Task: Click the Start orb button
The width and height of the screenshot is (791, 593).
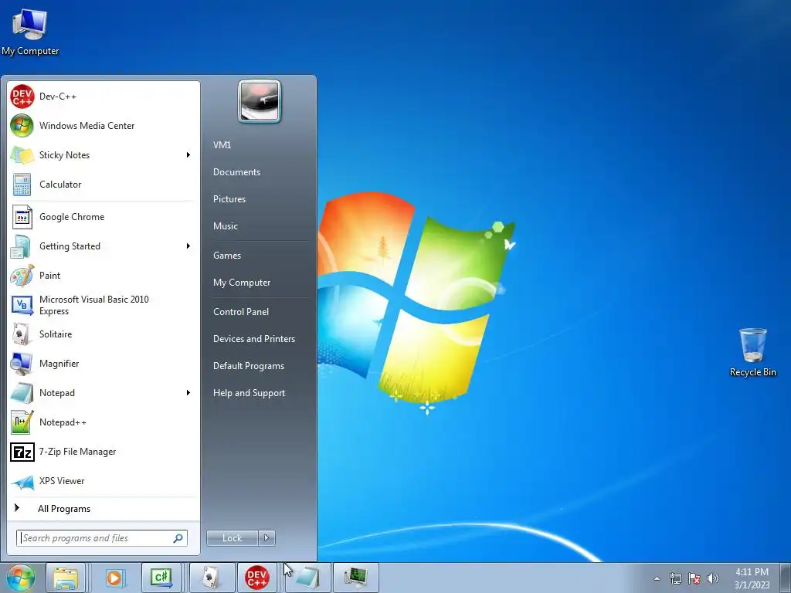Action: [21, 578]
